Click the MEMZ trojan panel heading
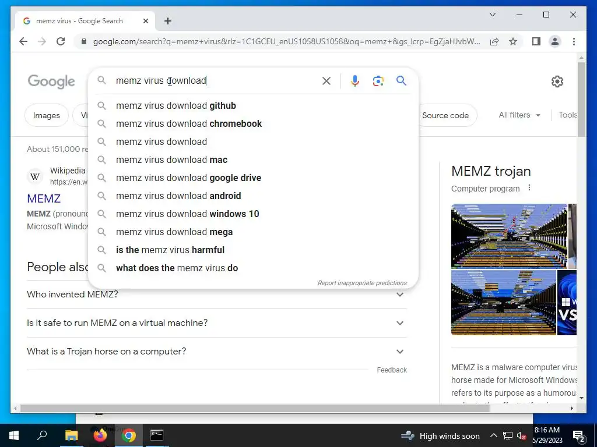Image resolution: width=597 pixels, height=447 pixels. [491, 171]
